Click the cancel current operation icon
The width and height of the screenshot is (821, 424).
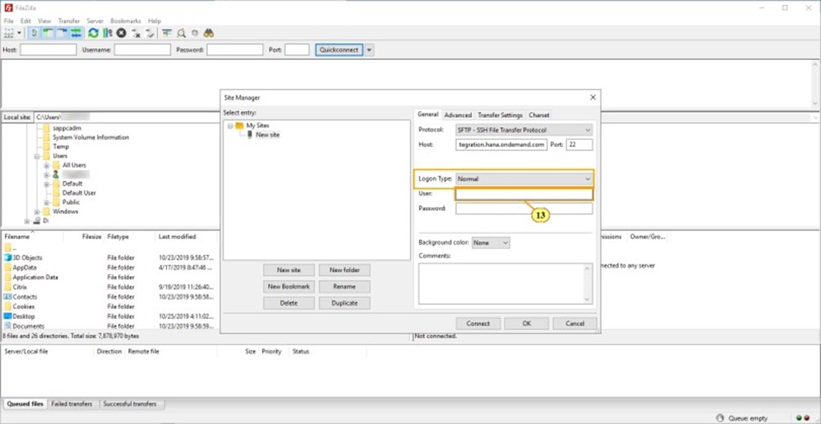point(121,33)
